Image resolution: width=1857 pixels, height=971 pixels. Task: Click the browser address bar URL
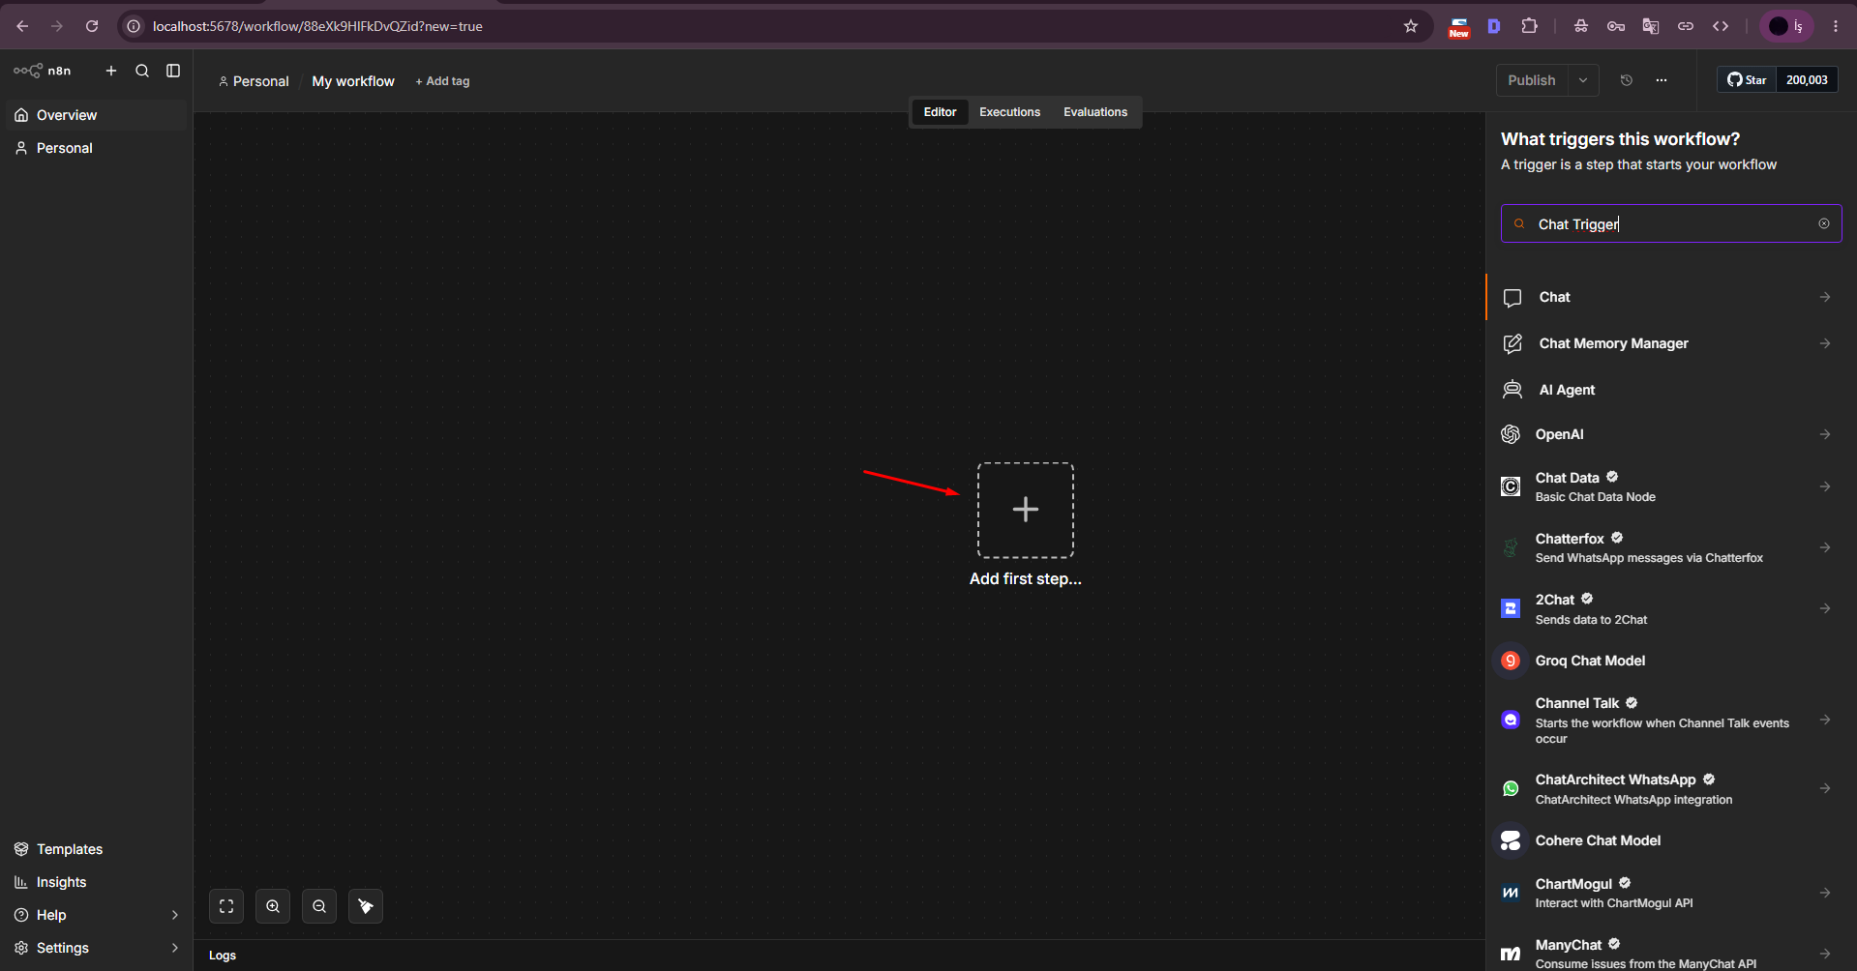click(x=317, y=26)
